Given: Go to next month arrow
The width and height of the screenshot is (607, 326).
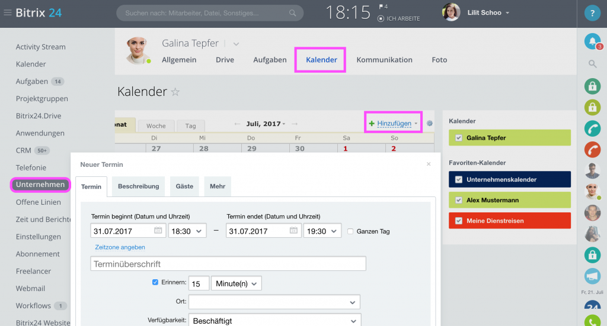Looking at the screenshot, I should (x=295, y=124).
